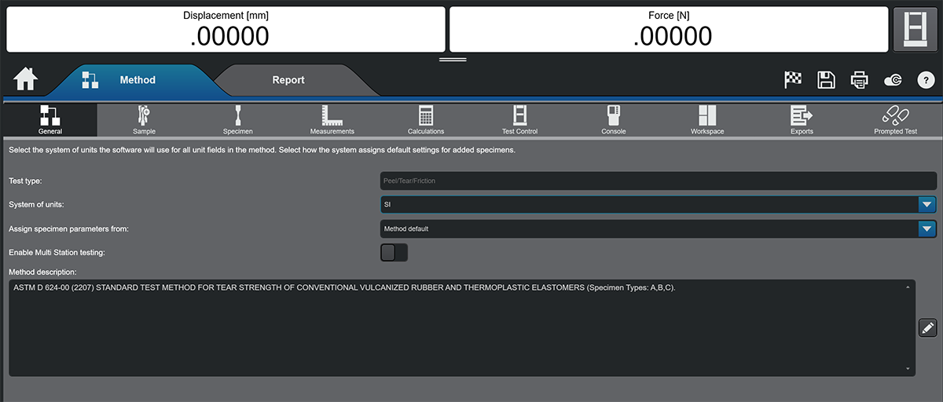This screenshot has height=402, width=943.
Task: Open the Specimen section
Action: coord(238,120)
